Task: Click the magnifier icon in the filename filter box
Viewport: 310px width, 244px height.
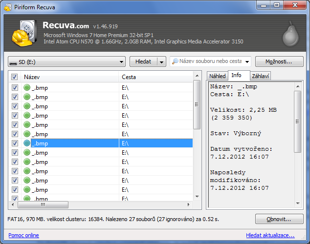Action: point(175,61)
